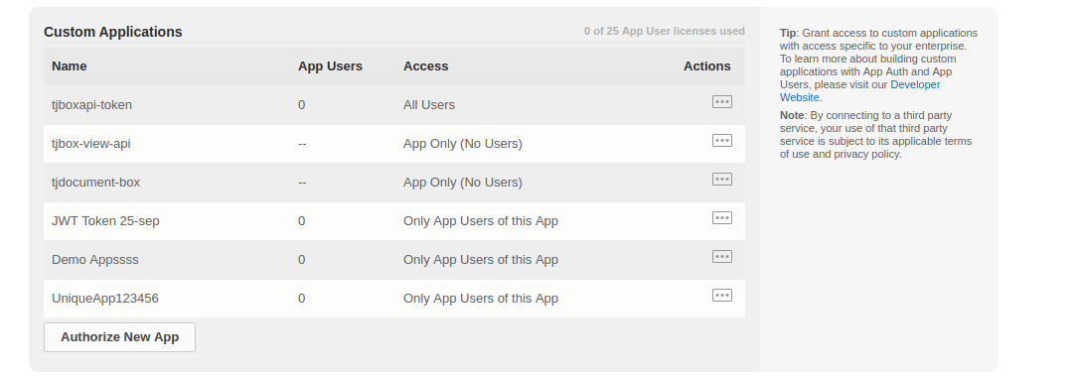
Task: Open actions menu for tjbox-view-api
Action: click(722, 141)
